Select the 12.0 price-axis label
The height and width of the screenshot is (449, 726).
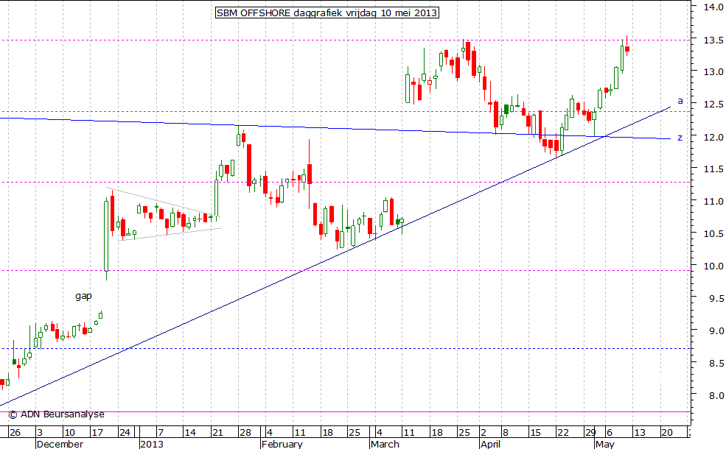(x=714, y=138)
